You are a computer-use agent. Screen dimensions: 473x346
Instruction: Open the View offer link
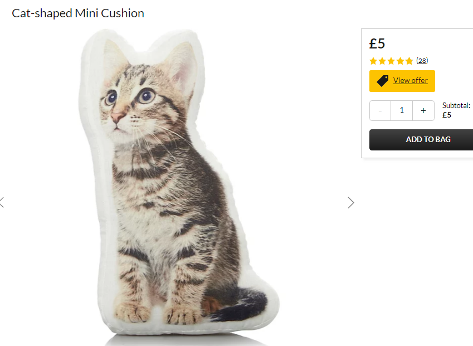(x=410, y=81)
